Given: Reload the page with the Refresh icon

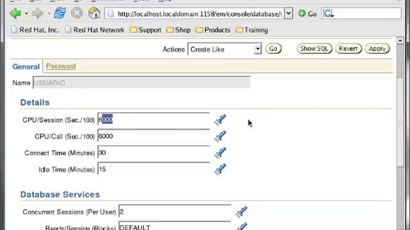Looking at the screenshot, I should [x=60, y=13].
